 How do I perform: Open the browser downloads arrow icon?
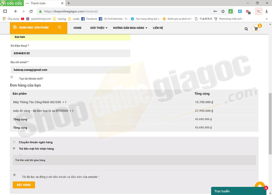click(x=267, y=11)
